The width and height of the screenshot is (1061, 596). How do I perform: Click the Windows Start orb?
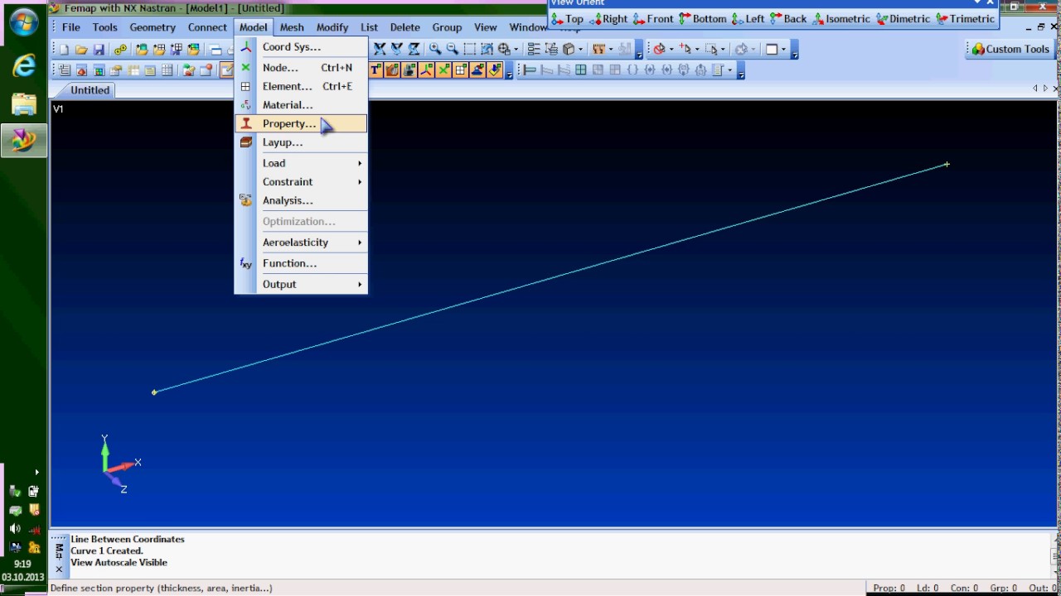coord(23,22)
